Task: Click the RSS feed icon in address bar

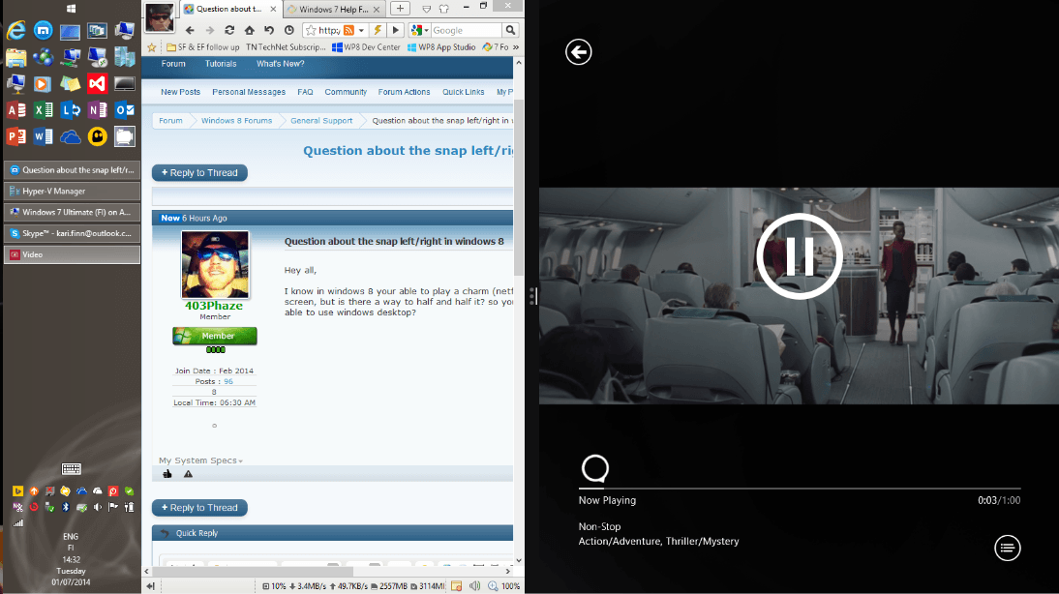Action: [348, 30]
